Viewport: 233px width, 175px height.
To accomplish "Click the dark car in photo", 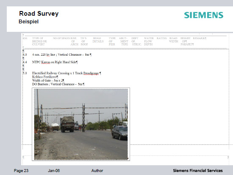I will coord(119,133).
